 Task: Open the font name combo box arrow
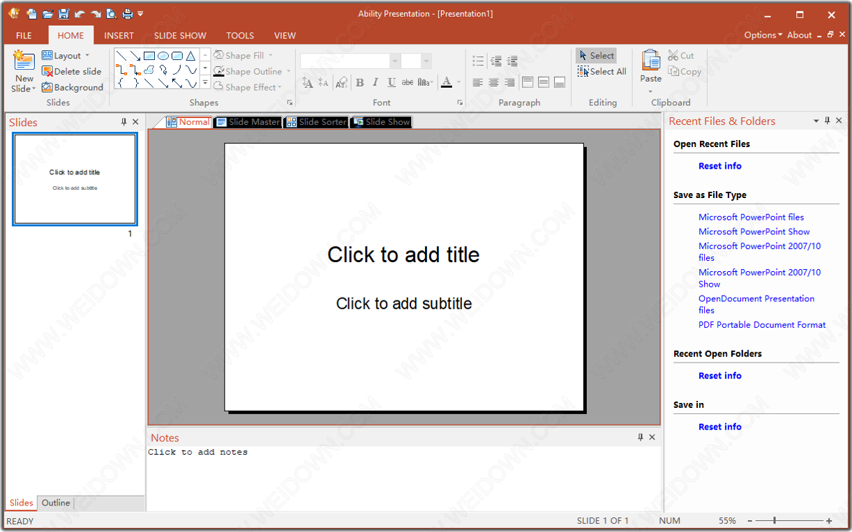pyautogui.click(x=395, y=61)
